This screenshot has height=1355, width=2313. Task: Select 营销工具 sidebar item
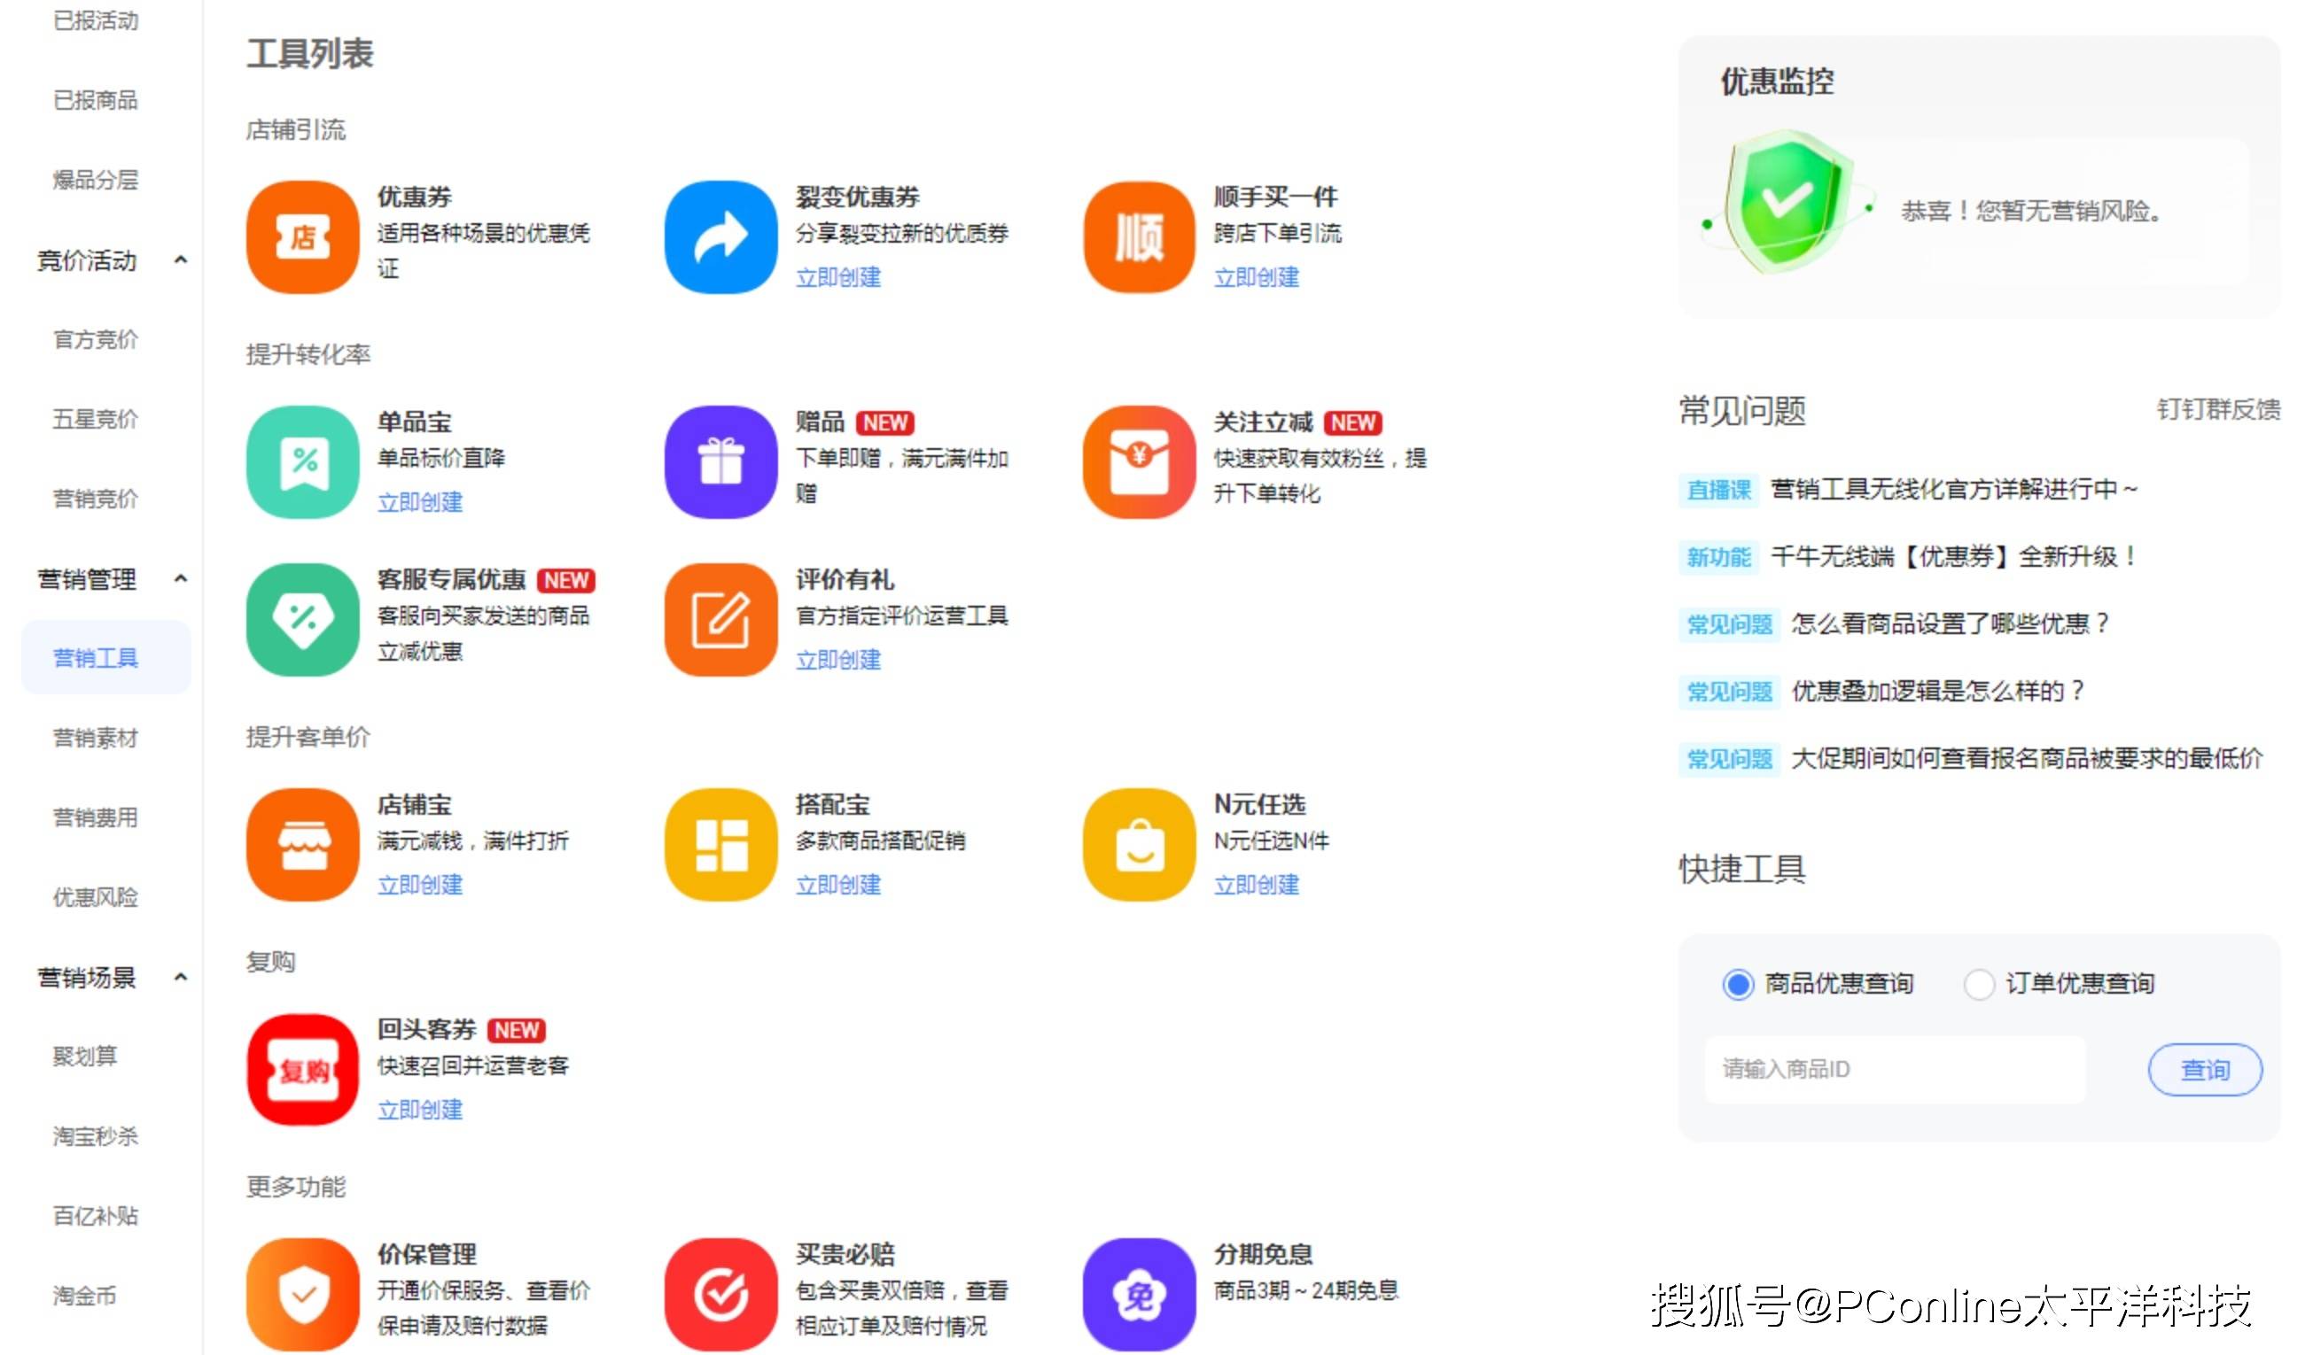105,658
